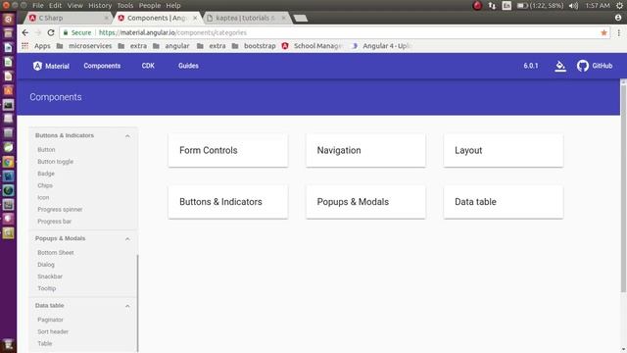Open the School Manager bookmark

(313, 46)
